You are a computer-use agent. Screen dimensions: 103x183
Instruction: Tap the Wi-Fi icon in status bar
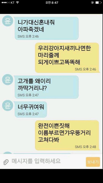point(18,3)
